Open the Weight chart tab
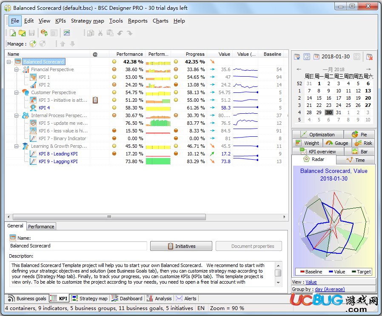Image resolution: width=382 pixels, height=316 pixels. (308, 143)
